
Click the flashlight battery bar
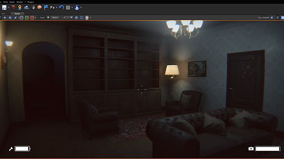[x=23, y=149]
